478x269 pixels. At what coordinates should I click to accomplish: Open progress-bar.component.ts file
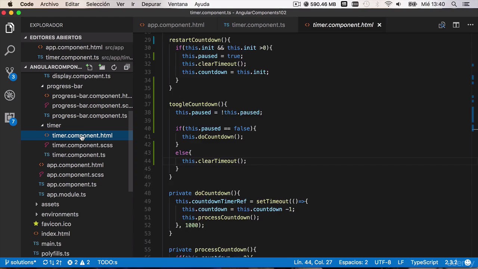pos(89,116)
